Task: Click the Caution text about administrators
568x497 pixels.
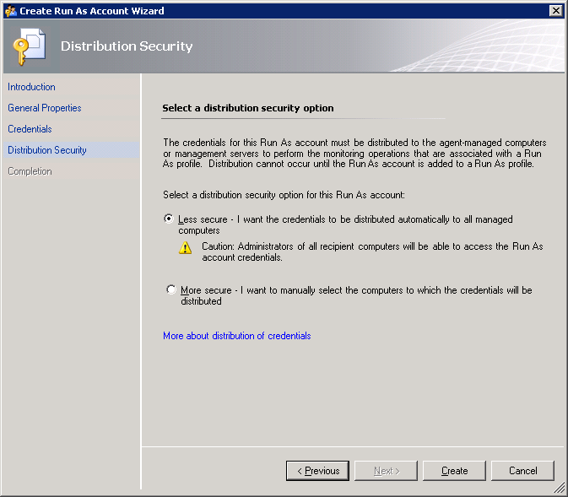Action: [372, 251]
